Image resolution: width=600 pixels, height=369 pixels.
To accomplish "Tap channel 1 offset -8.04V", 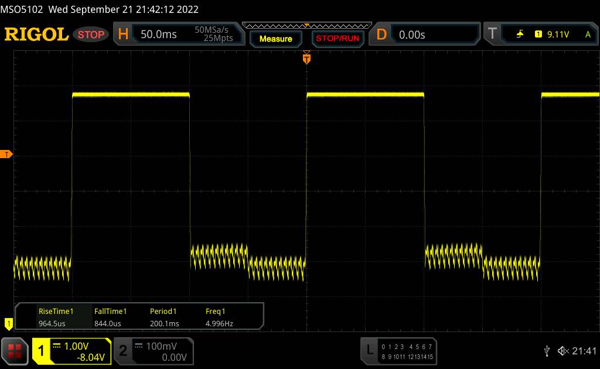I will pos(91,357).
